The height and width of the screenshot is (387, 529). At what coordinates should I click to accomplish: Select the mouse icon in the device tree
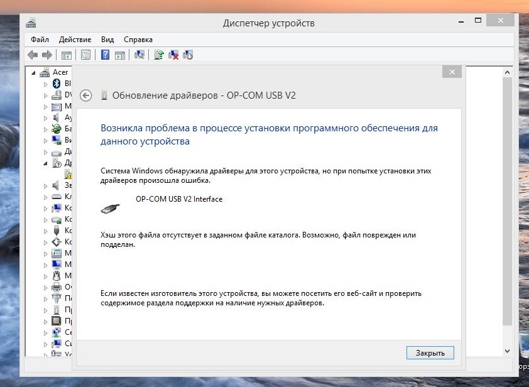pyautogui.click(x=57, y=276)
